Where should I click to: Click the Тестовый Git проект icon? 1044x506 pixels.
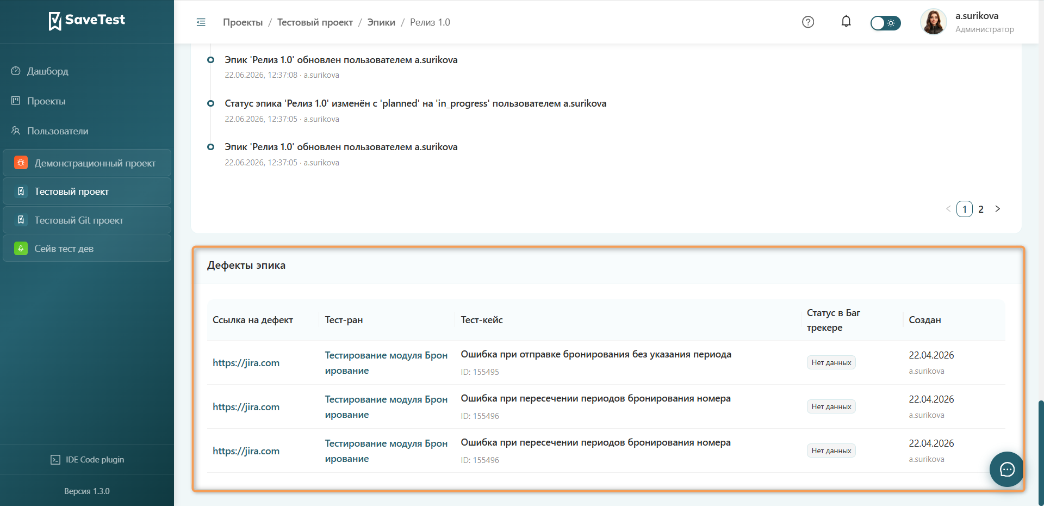[x=21, y=220]
